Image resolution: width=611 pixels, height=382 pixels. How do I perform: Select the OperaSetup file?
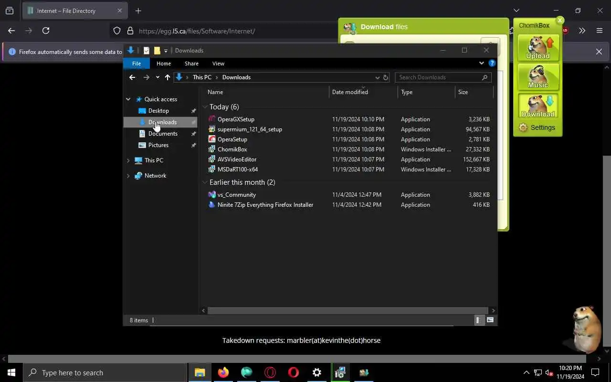pos(232,139)
